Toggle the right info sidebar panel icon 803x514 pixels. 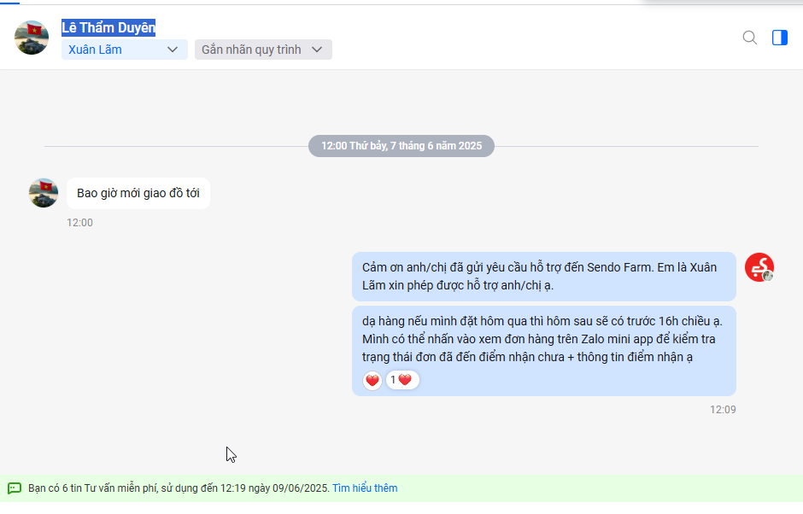pyautogui.click(x=779, y=38)
